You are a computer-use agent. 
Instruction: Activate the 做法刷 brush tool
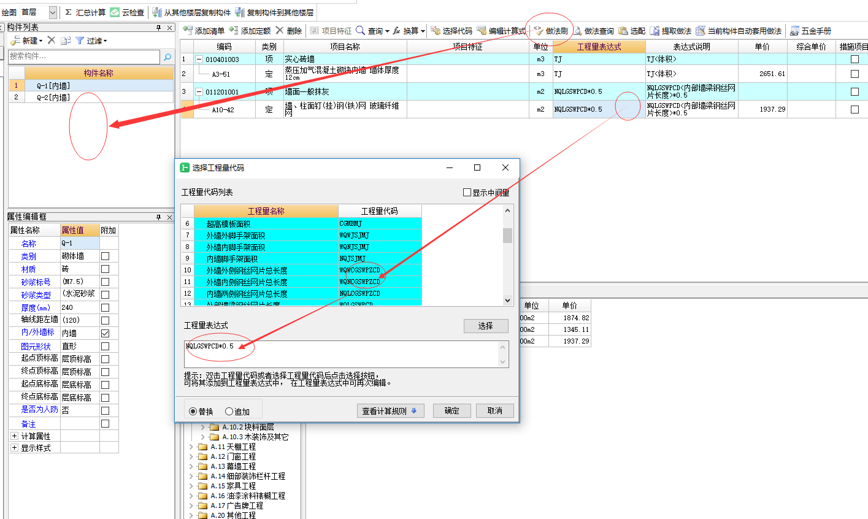click(x=551, y=31)
